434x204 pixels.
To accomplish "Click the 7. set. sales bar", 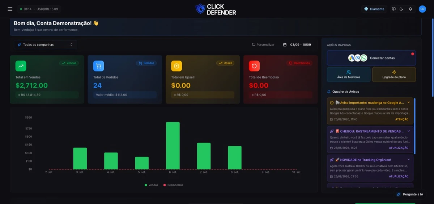I will (204, 156).
